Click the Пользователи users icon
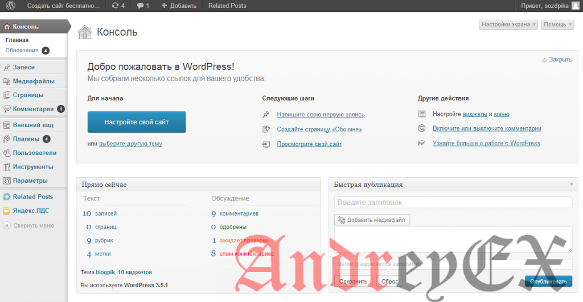 7,153
